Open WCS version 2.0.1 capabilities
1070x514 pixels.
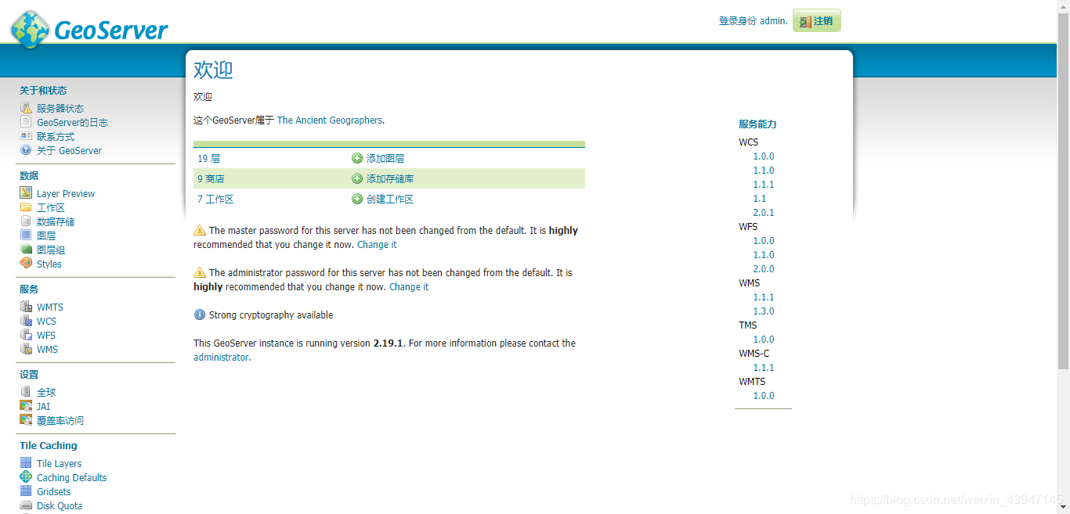tap(764, 213)
